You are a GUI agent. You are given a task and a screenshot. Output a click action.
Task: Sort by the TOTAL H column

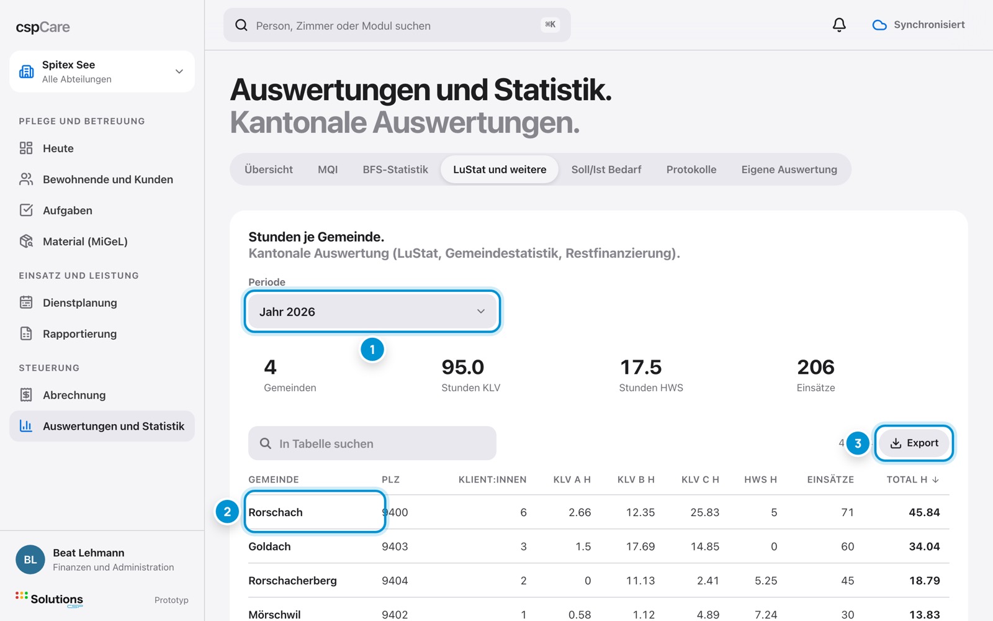click(912, 479)
